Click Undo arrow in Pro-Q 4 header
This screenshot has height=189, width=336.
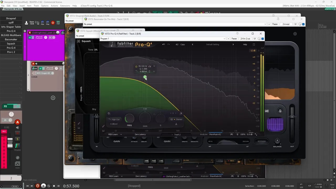tap(164, 44)
